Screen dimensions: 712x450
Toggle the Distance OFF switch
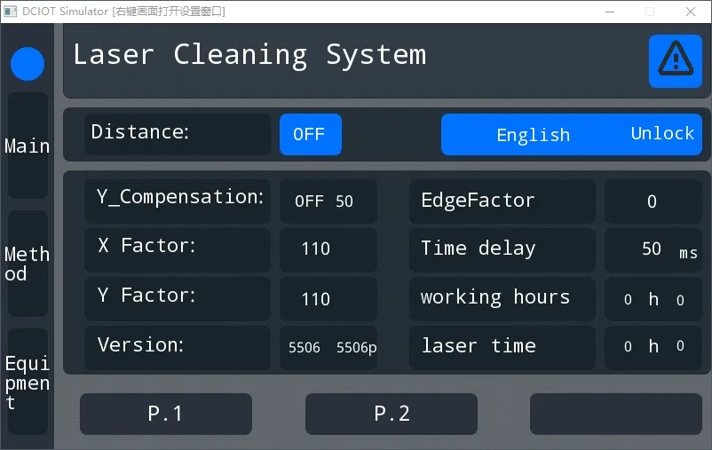coord(311,134)
